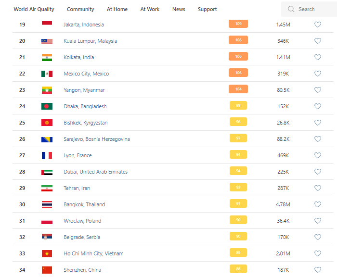Favorite Jakarta with the heart icon
337x277 pixels.
point(317,25)
